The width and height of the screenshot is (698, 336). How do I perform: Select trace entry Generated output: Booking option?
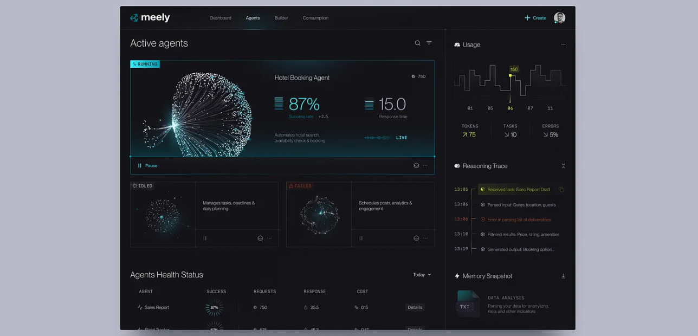click(x=518, y=249)
